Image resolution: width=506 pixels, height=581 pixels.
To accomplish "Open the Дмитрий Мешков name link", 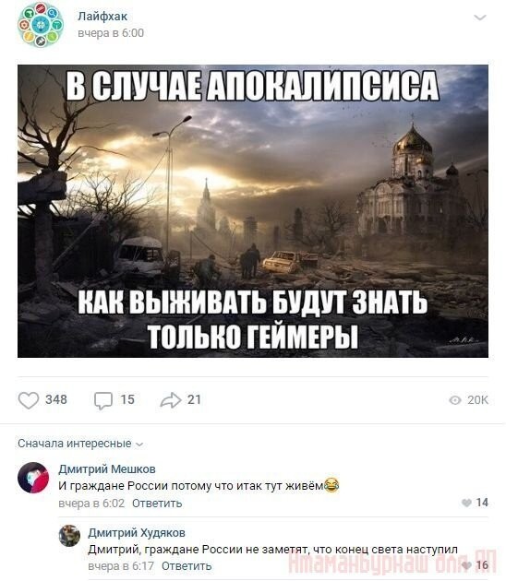I will 107,469.
